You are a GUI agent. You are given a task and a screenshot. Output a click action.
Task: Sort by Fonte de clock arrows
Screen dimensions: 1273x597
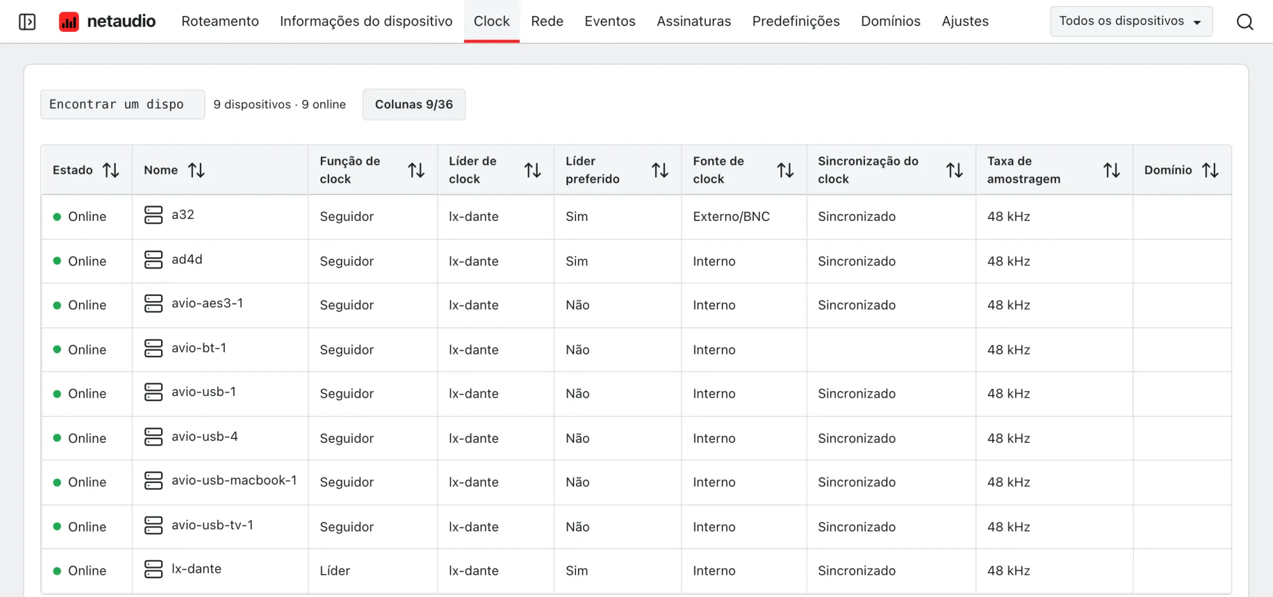785,170
